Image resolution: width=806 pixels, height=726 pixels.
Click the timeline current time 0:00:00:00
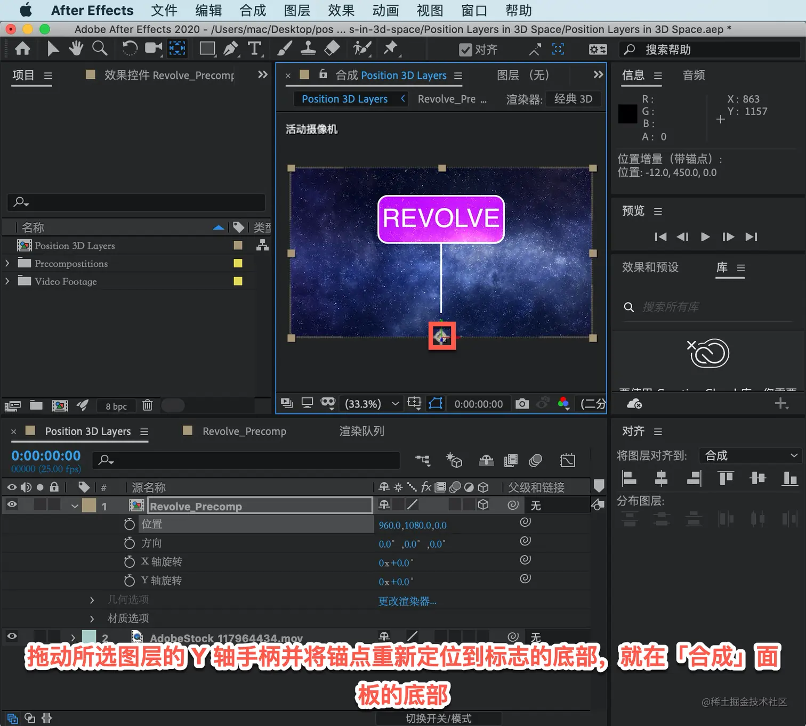coord(46,456)
